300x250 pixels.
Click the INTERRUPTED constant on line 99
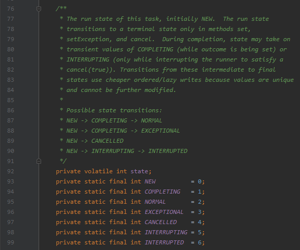point(164,242)
